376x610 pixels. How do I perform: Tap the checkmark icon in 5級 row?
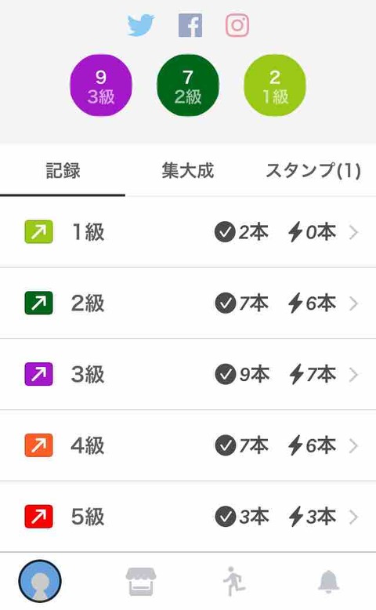coord(225,517)
